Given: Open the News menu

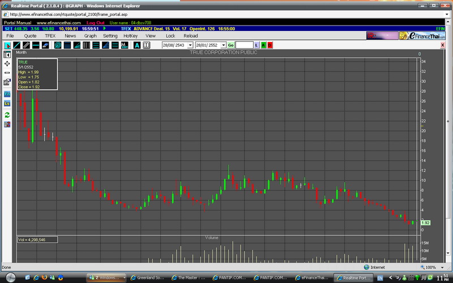Looking at the screenshot, I should pos(70,36).
